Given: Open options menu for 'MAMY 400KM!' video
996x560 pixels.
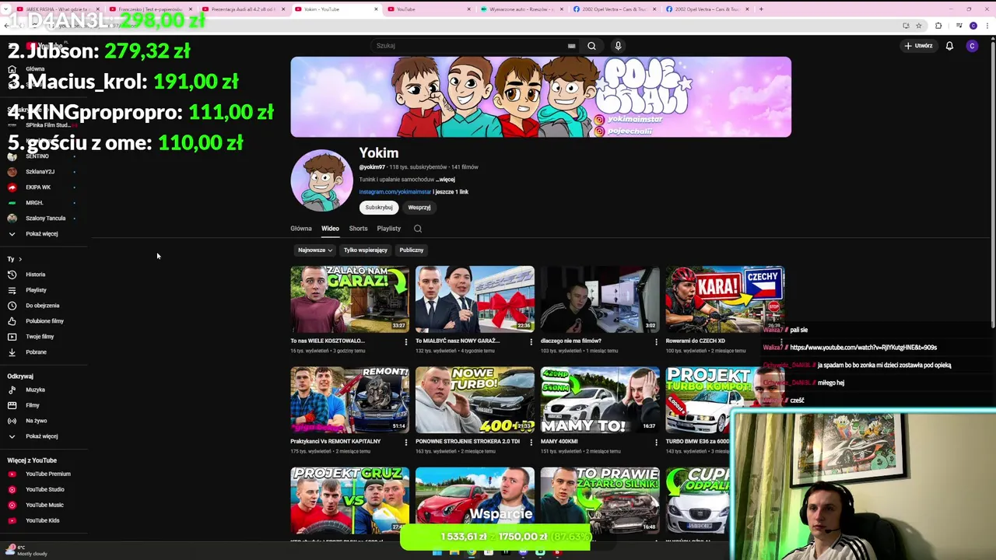Looking at the screenshot, I should (x=655, y=442).
